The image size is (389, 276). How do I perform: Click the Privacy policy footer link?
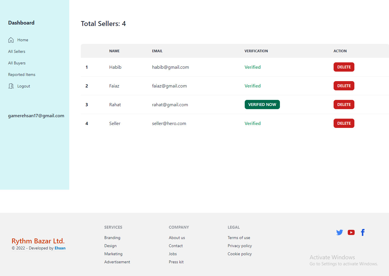240,246
